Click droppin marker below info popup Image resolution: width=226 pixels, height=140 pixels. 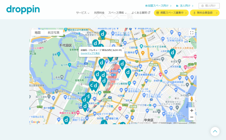(x=102, y=63)
